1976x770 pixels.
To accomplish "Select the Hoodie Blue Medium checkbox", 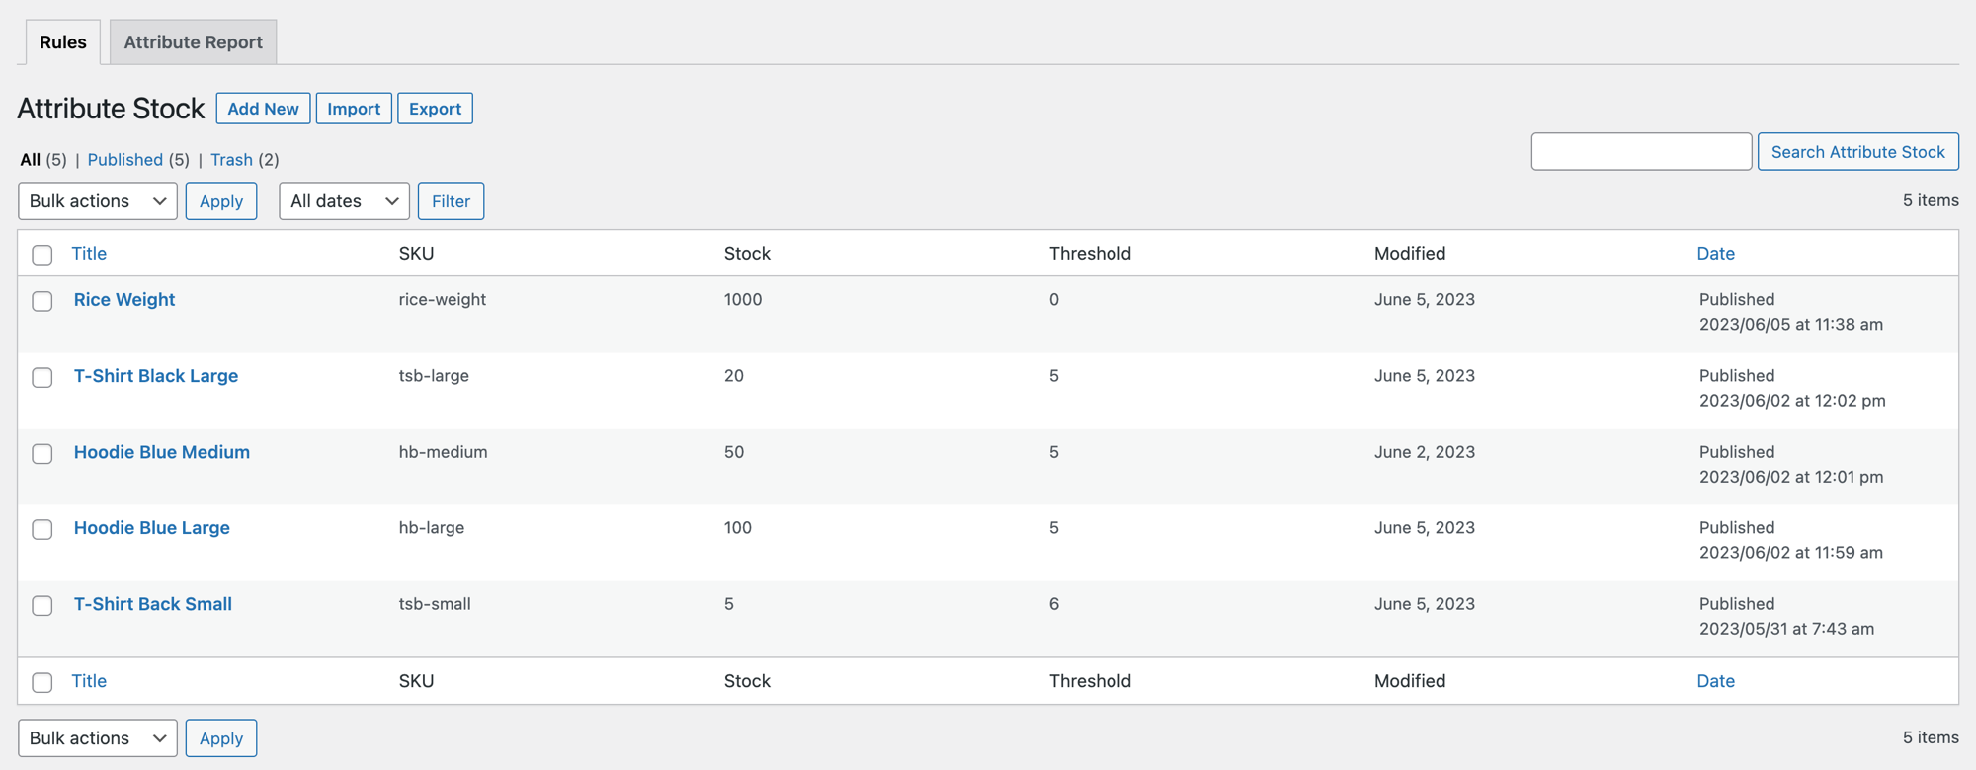I will point(42,453).
